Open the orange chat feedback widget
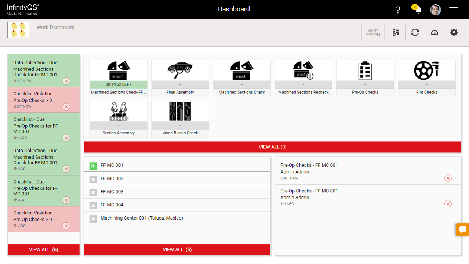469x264 pixels. 463,229
